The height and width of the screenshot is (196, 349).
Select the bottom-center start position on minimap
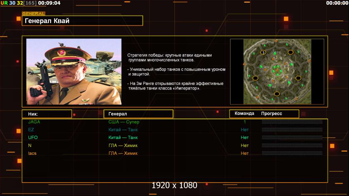[277, 94]
